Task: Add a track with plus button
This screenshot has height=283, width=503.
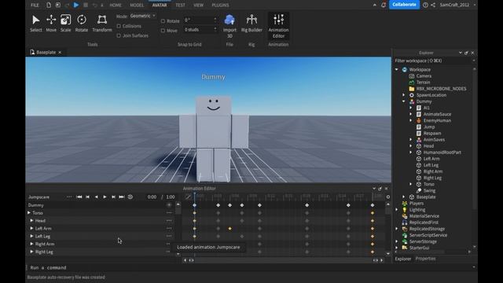Action: pos(169,204)
